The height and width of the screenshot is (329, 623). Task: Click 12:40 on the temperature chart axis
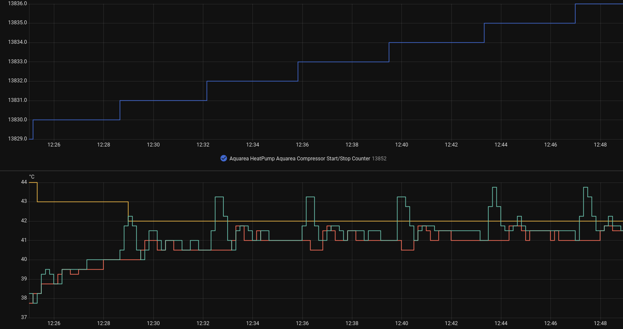tap(402, 323)
